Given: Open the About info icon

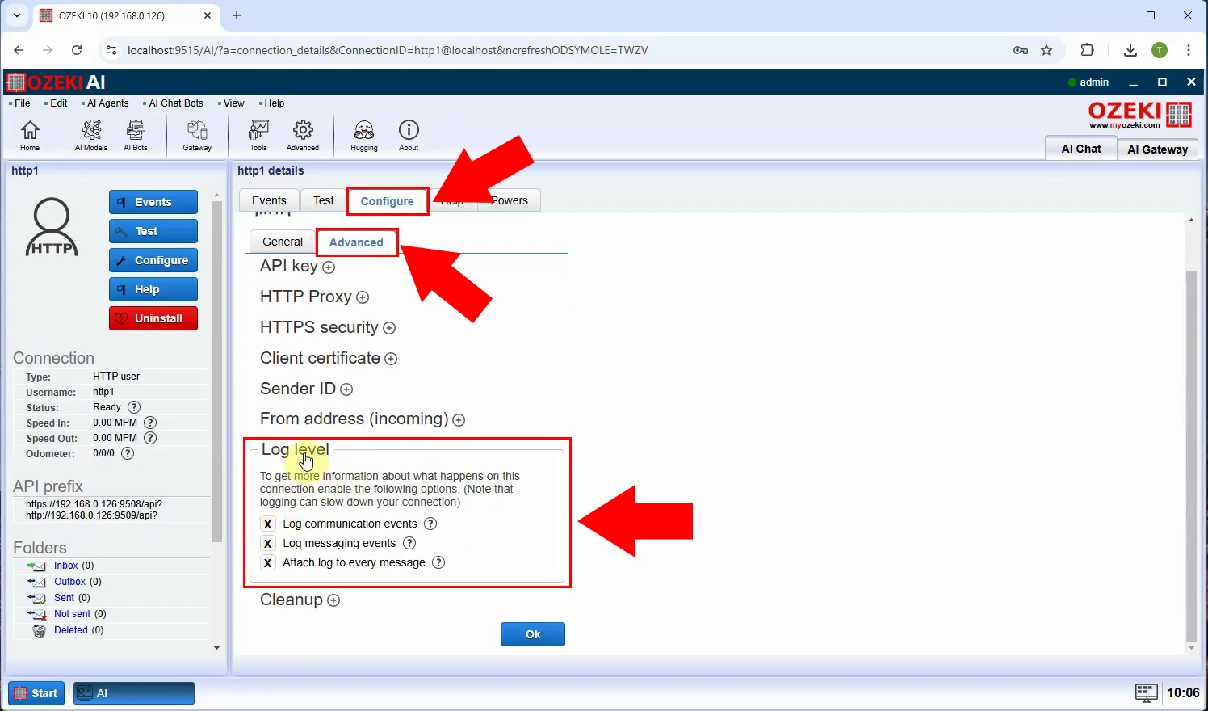Looking at the screenshot, I should pos(409,135).
